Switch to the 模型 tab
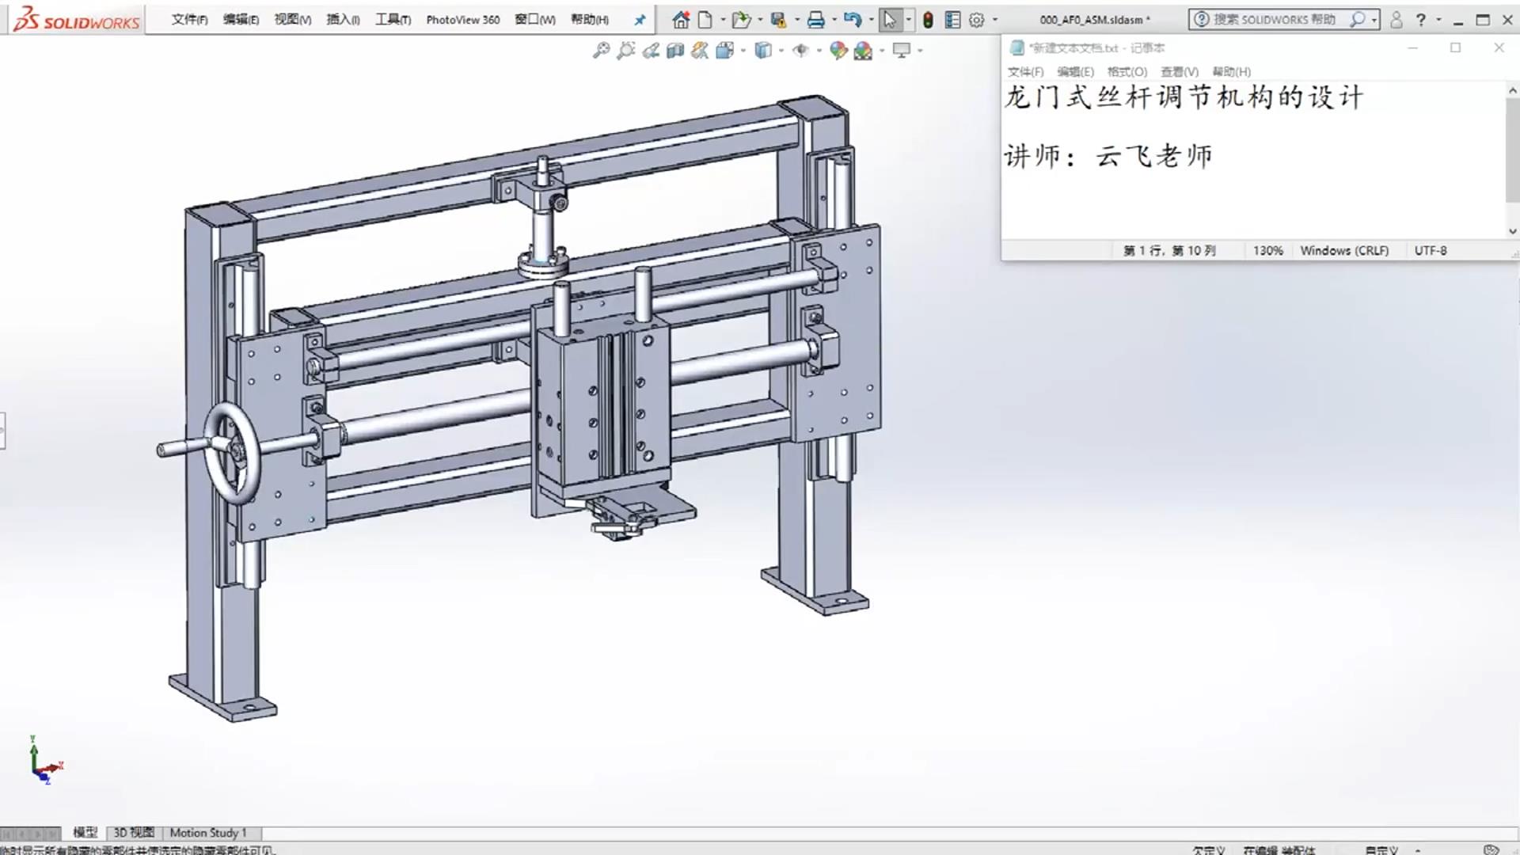Screen dimensions: 1520x855 pos(85,833)
